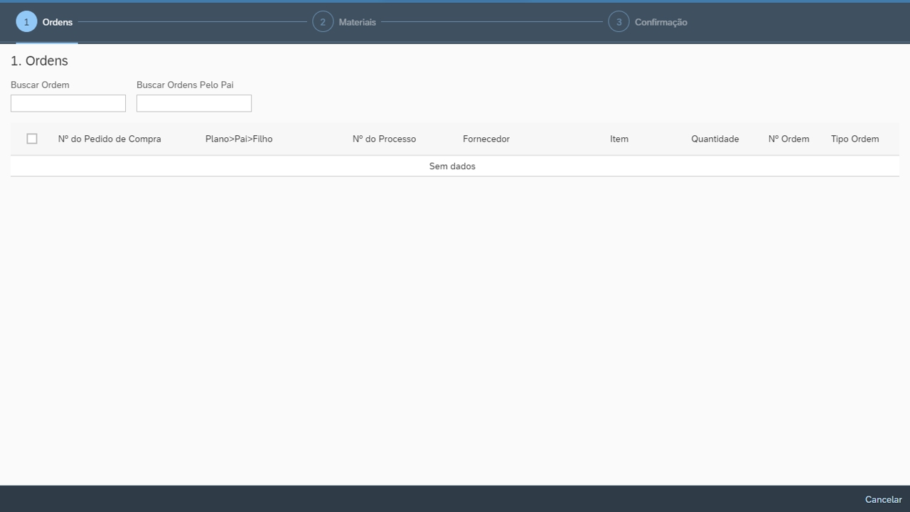The height and width of the screenshot is (512, 910).
Task: Select the Plano>Pai>Filho column header
Action: 239,139
